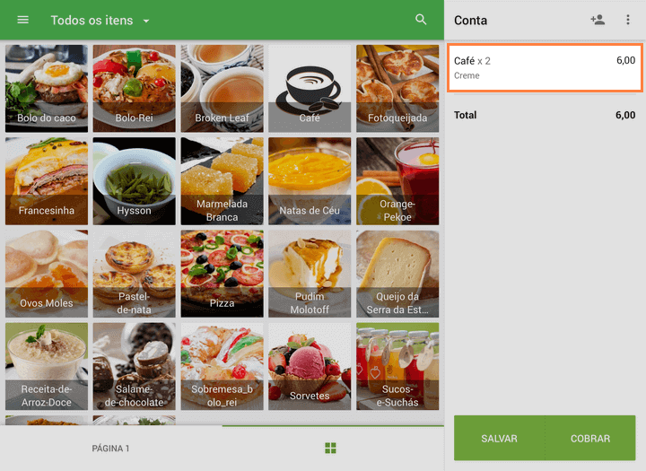646x471 pixels.
Task: Select the Pastel-de-nata tile
Action: (134, 274)
